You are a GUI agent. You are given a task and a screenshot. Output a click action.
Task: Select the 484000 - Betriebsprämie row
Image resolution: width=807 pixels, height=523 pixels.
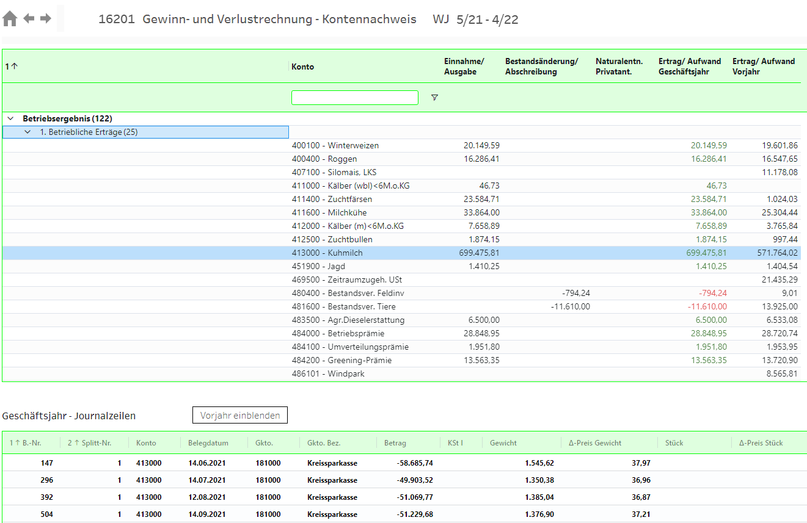tap(338, 333)
